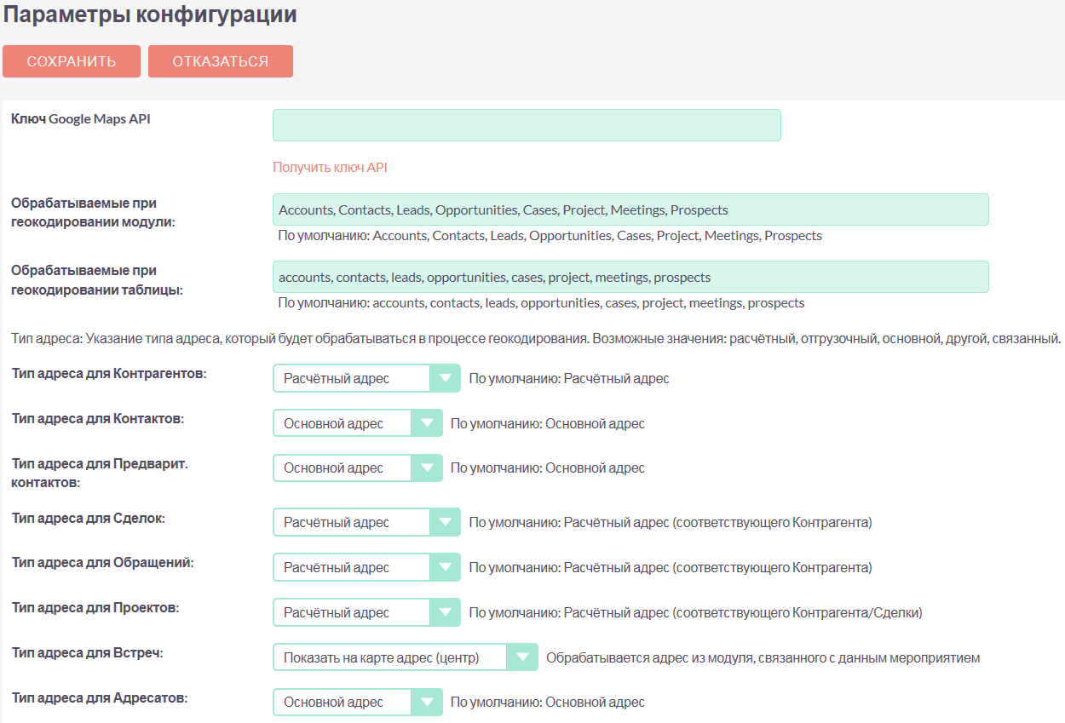Click the Тип адреса description paragraph
Image resolution: width=1065 pixels, height=723 pixels.
(537, 339)
